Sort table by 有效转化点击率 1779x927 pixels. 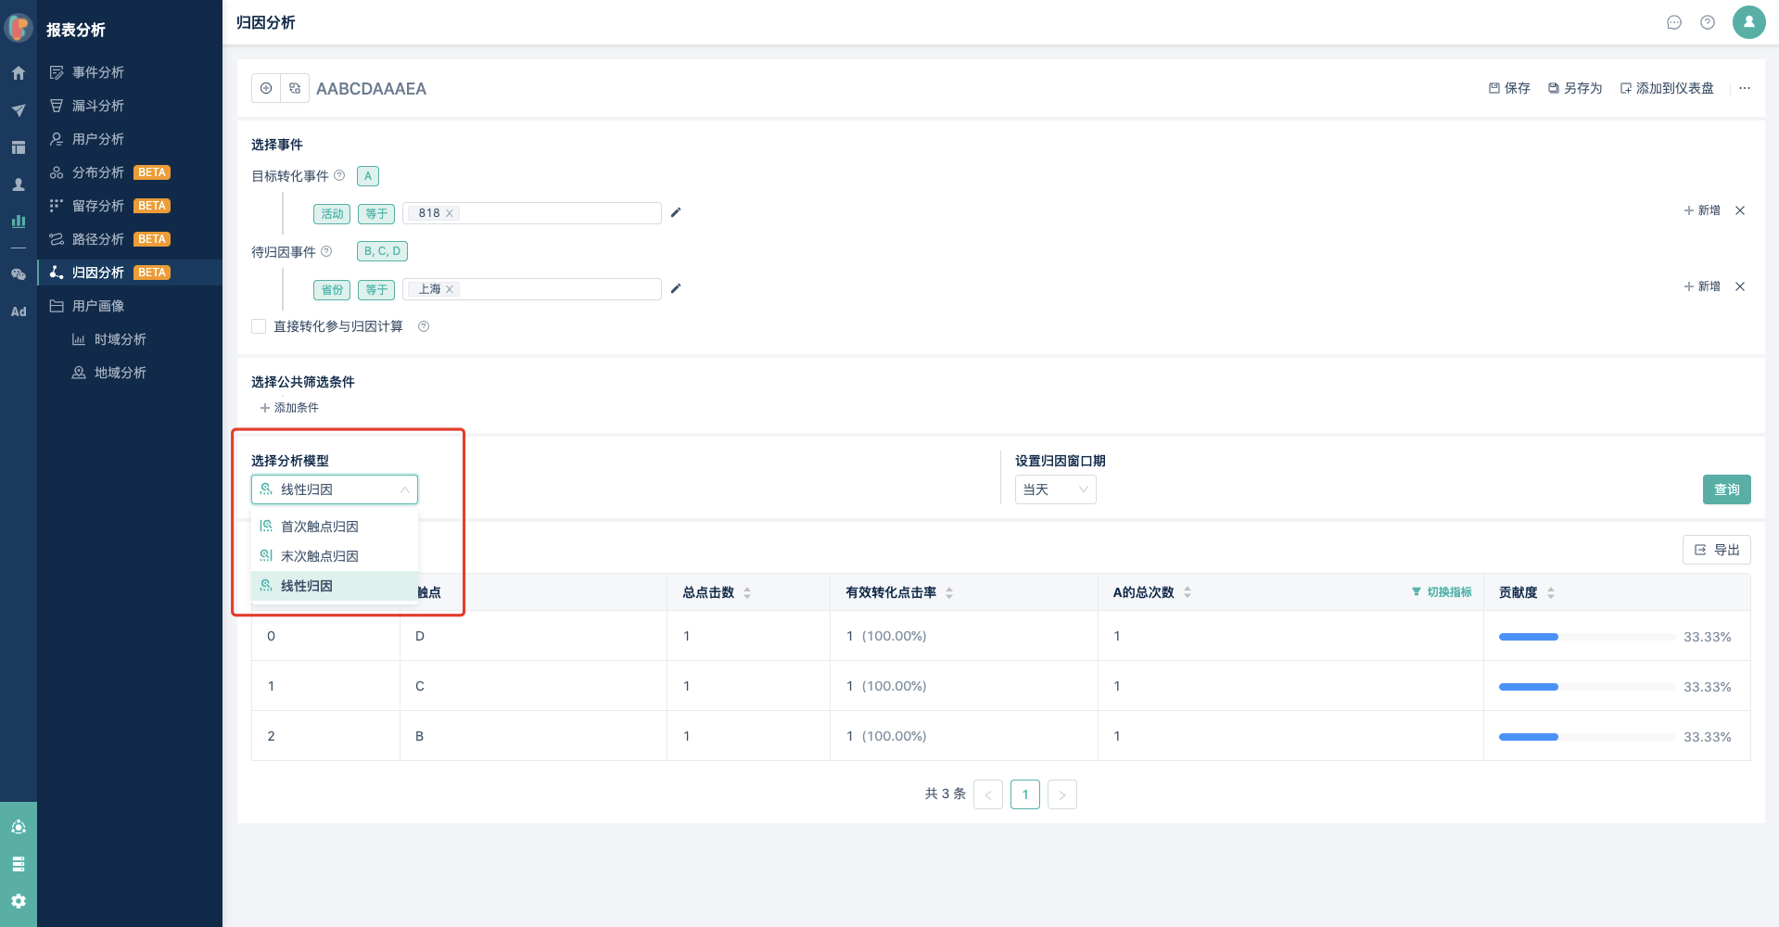(949, 592)
